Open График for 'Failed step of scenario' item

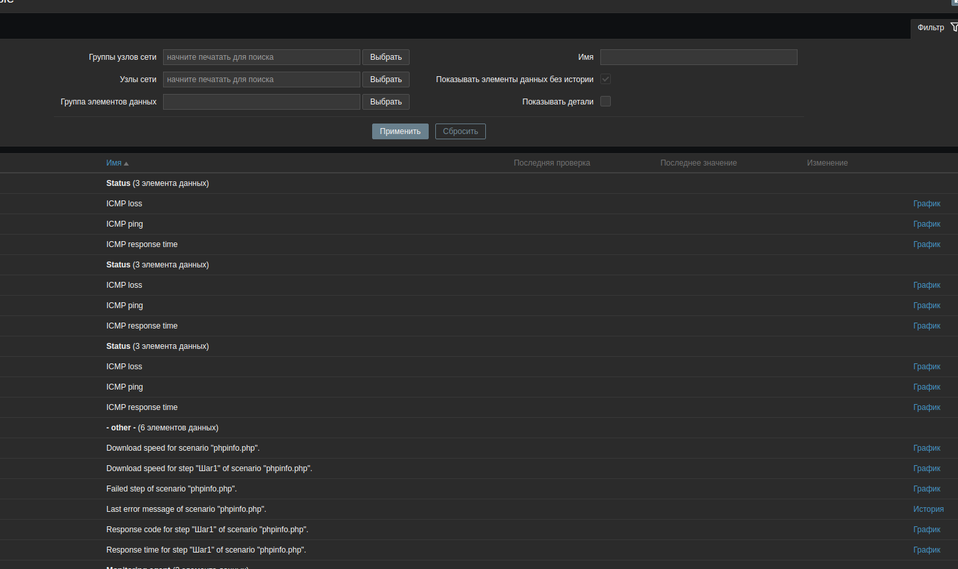click(x=926, y=489)
